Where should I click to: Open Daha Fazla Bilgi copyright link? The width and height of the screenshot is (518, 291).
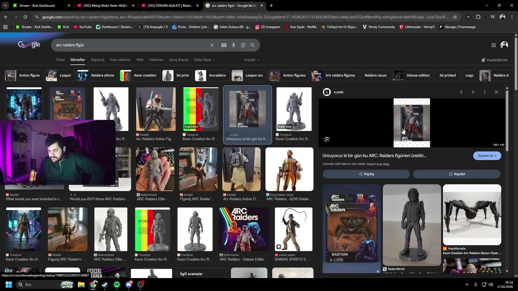tap(378, 164)
